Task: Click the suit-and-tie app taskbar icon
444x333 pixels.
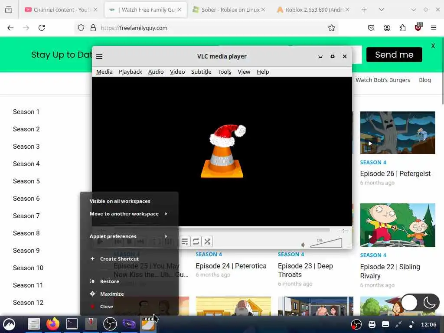Action: point(91,324)
